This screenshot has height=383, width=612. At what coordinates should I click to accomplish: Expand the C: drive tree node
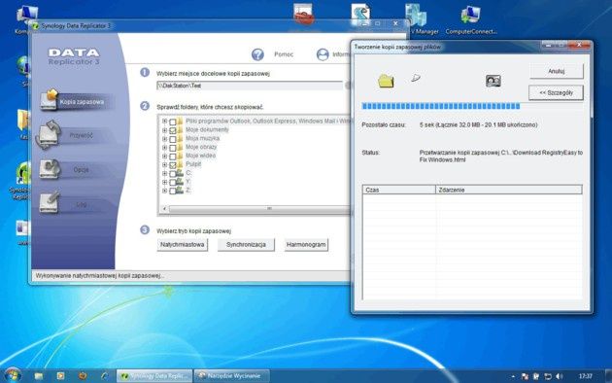tap(165, 173)
